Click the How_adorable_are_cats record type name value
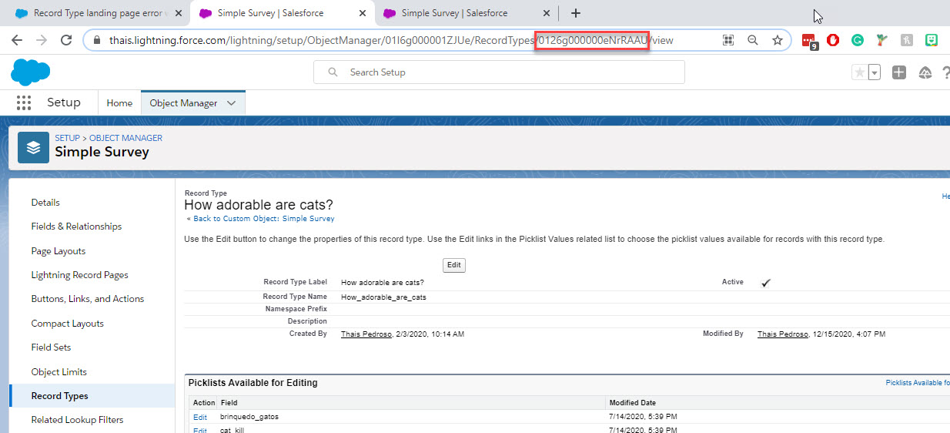The width and height of the screenshot is (950, 433). tap(383, 297)
